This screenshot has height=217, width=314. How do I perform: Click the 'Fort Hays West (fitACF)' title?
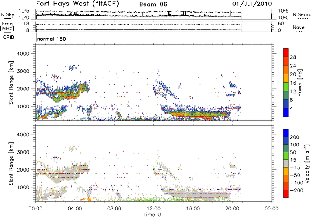tap(77, 4)
